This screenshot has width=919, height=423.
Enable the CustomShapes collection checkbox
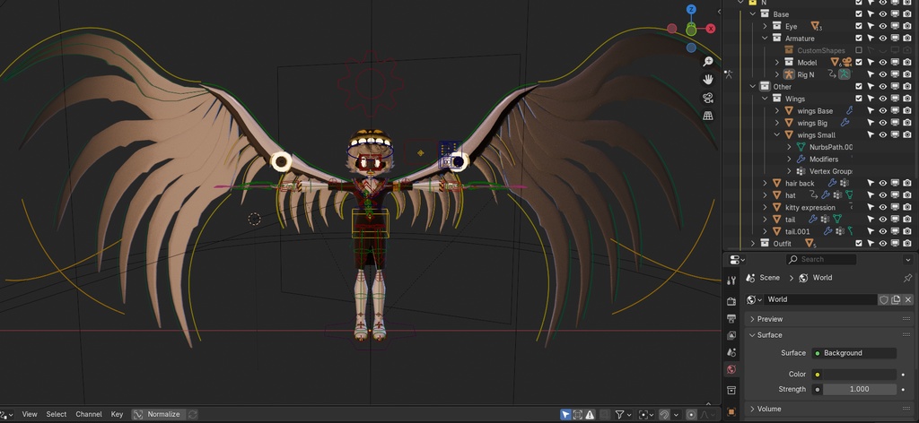(x=859, y=50)
